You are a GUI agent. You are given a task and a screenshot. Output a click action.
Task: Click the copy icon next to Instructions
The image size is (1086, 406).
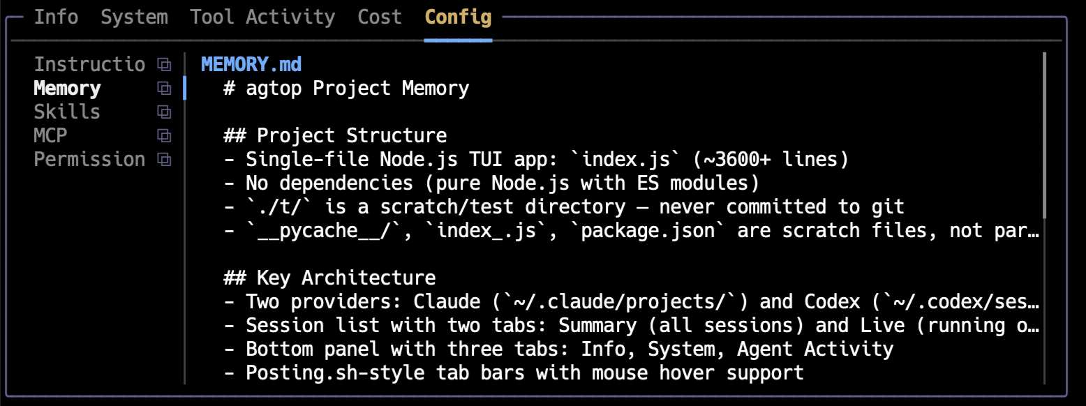(x=163, y=63)
